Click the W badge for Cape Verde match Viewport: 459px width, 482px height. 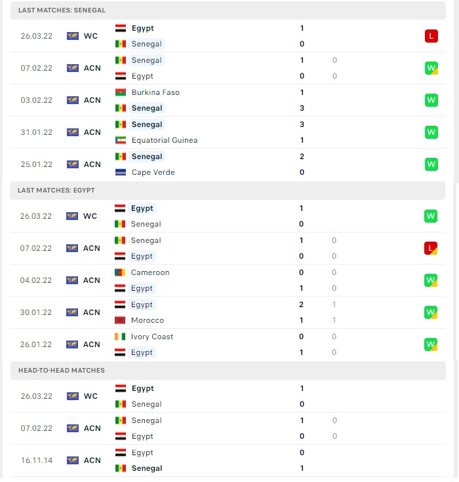[431, 164]
